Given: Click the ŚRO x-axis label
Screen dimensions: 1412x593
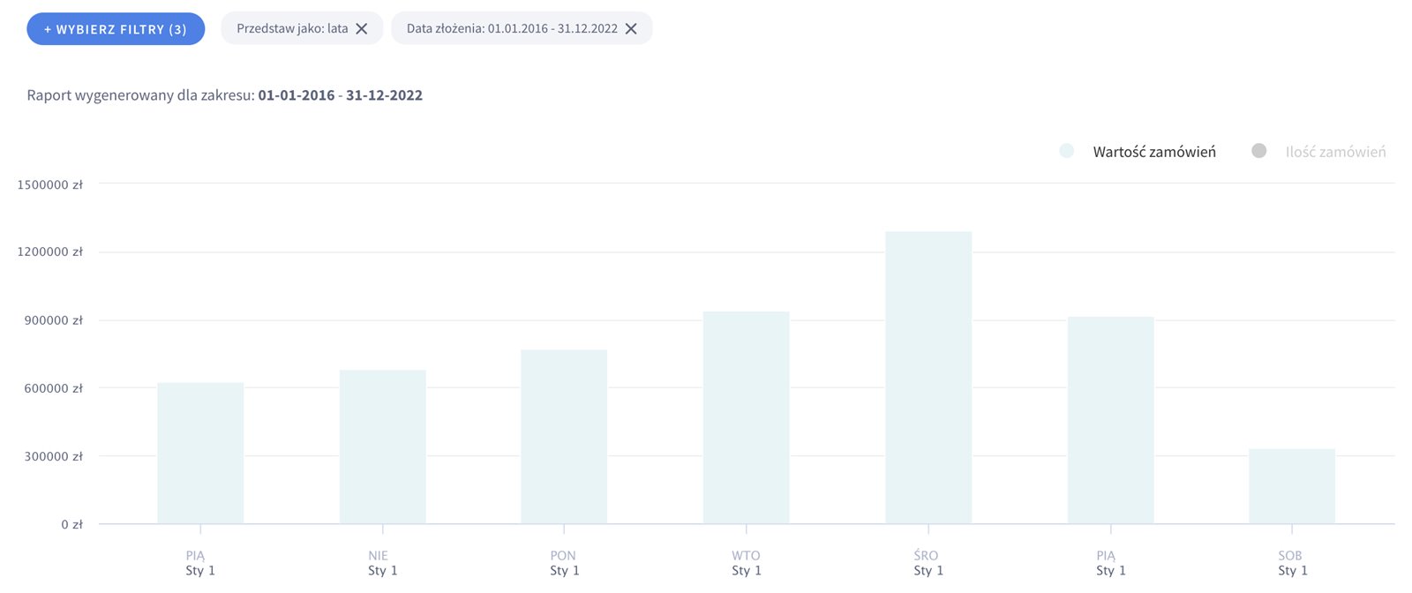Looking at the screenshot, I should tap(927, 562).
